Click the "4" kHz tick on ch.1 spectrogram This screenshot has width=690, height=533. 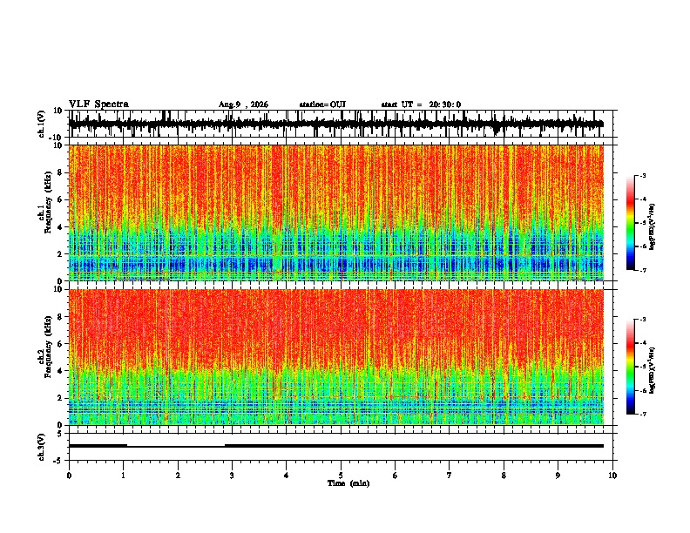(x=61, y=227)
